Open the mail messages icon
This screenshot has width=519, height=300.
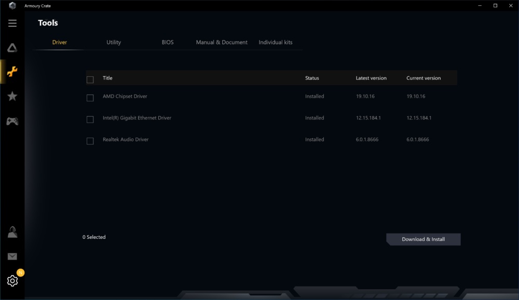[x=12, y=256]
